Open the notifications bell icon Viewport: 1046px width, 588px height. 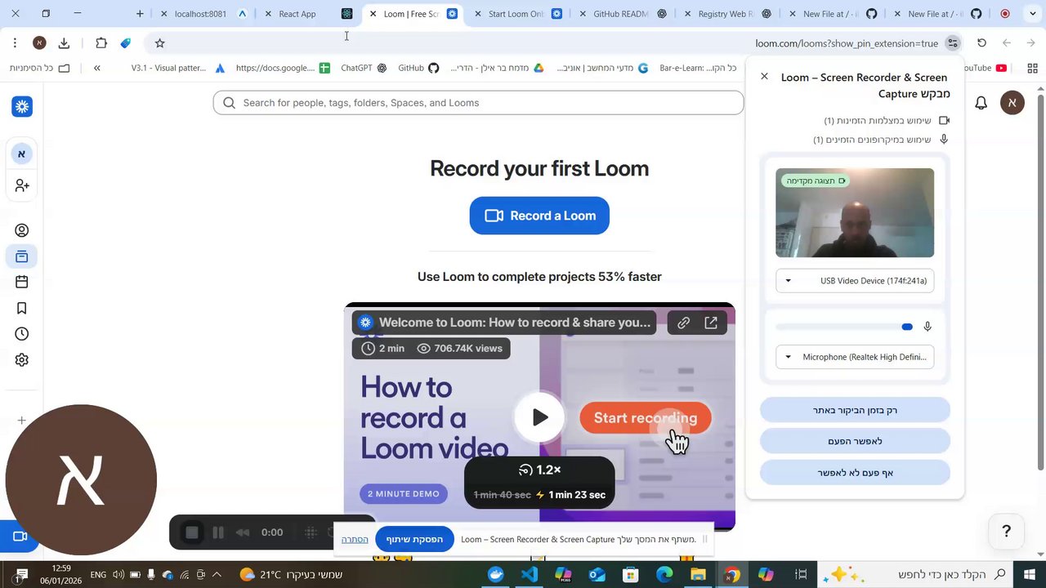pyautogui.click(x=981, y=103)
